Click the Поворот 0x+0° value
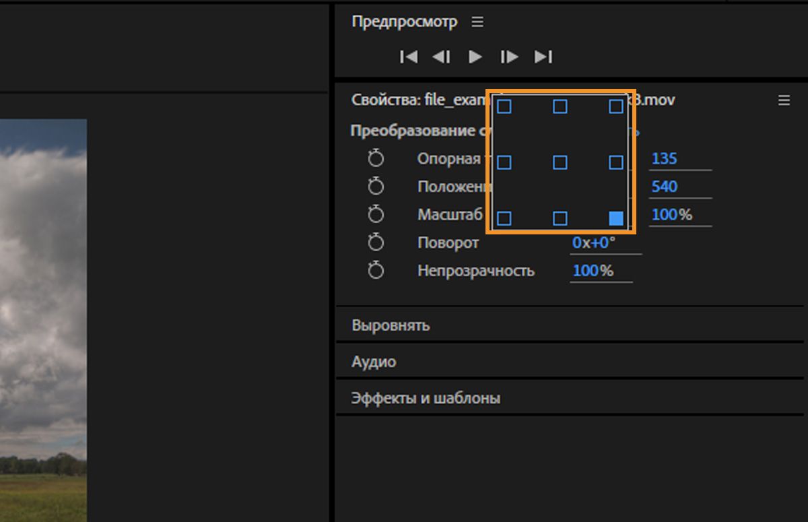Image resolution: width=808 pixels, height=522 pixels. point(594,242)
